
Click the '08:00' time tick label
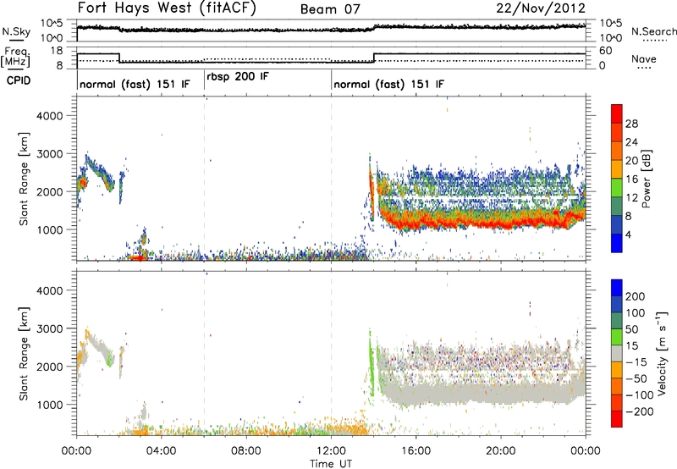(x=246, y=451)
